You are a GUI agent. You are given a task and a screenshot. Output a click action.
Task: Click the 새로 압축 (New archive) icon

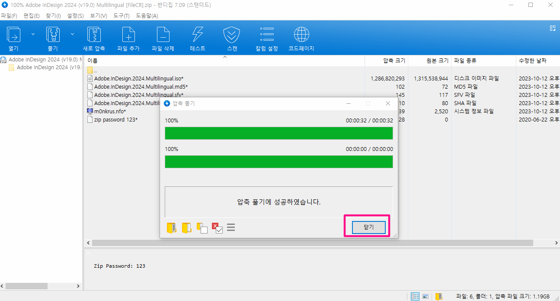[x=94, y=34]
